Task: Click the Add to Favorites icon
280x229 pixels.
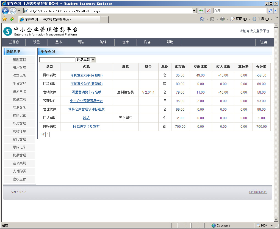Action: click(12, 19)
